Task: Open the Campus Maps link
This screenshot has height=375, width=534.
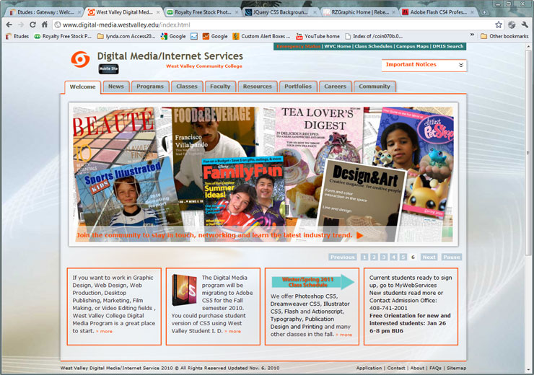Action: [413, 46]
